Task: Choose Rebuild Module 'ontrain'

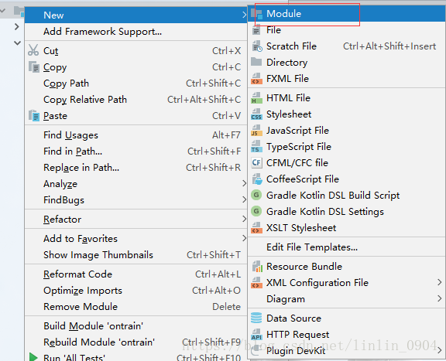Action: [136, 342]
